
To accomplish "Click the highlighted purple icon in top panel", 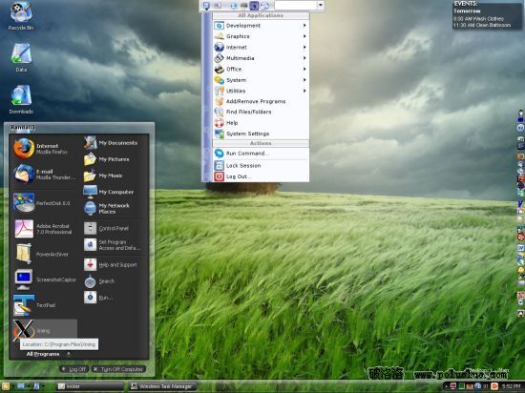I will [x=254, y=6].
